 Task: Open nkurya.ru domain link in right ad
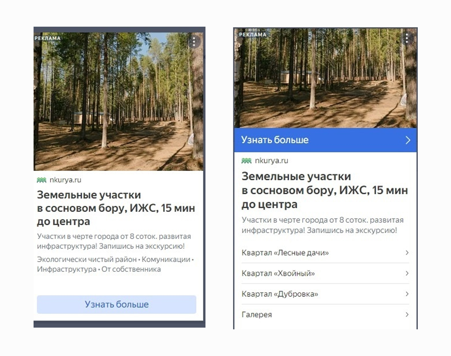(x=271, y=161)
